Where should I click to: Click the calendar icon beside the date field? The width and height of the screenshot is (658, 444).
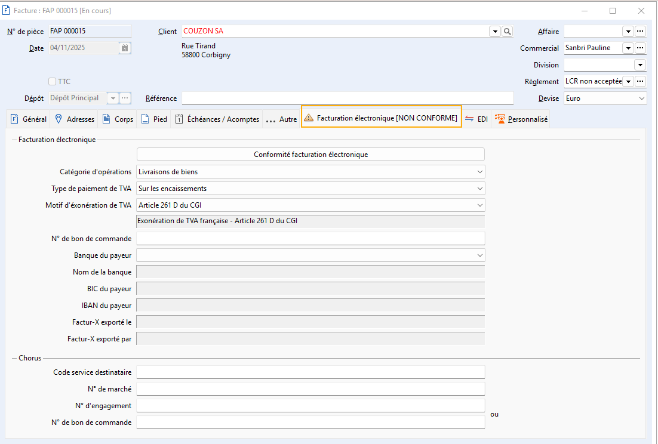click(x=125, y=48)
